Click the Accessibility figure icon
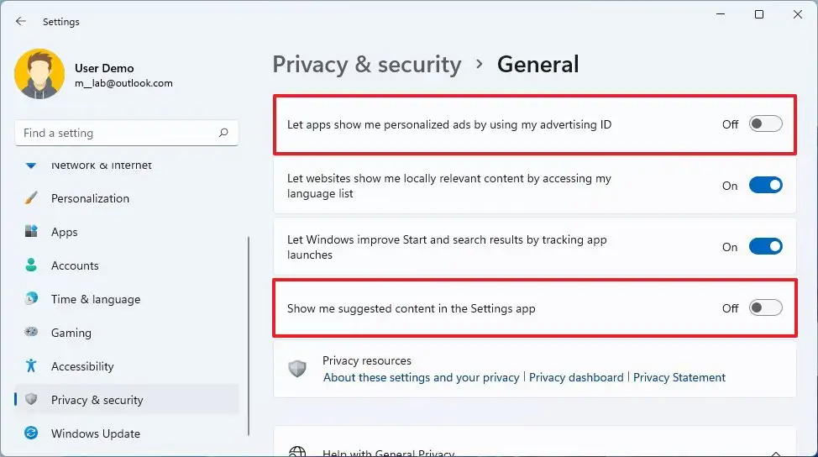The height and width of the screenshot is (457, 818). (31, 366)
